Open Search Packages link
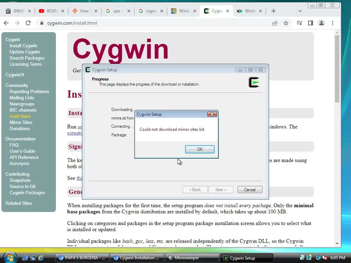Image resolution: width=351 pixels, height=263 pixels. coord(27,58)
